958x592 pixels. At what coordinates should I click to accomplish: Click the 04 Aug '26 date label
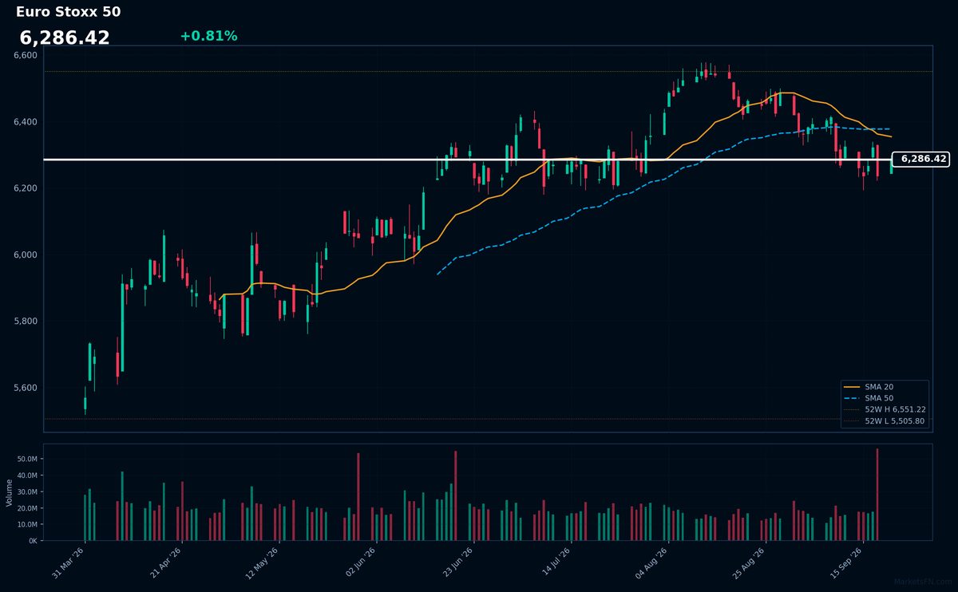[652, 562]
